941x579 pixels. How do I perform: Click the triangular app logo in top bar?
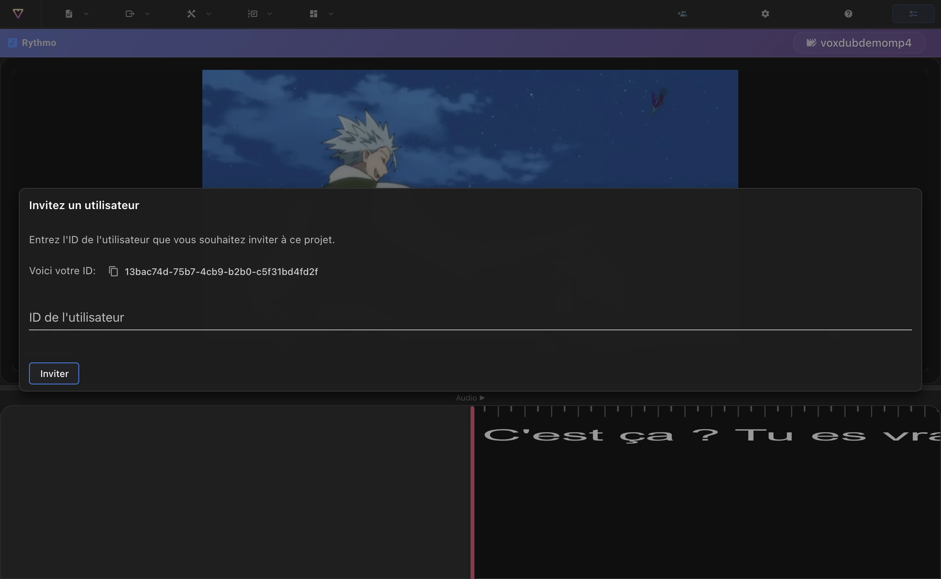18,14
